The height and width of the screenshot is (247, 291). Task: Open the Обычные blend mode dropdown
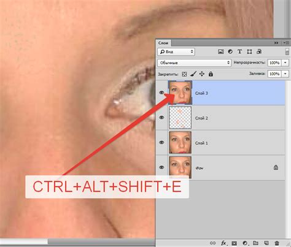pyautogui.click(x=194, y=63)
